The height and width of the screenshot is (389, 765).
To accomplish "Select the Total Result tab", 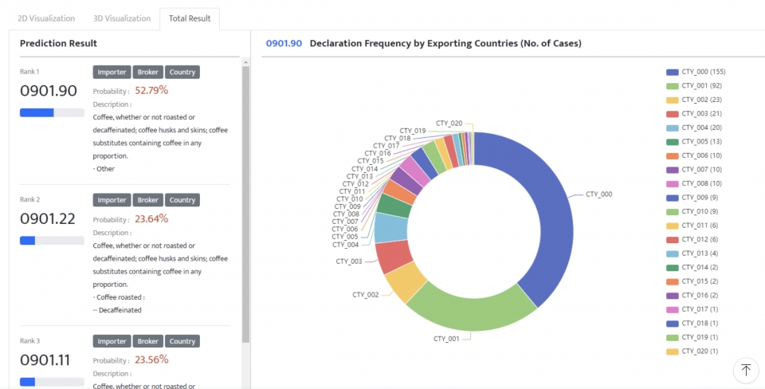I will click(x=190, y=18).
